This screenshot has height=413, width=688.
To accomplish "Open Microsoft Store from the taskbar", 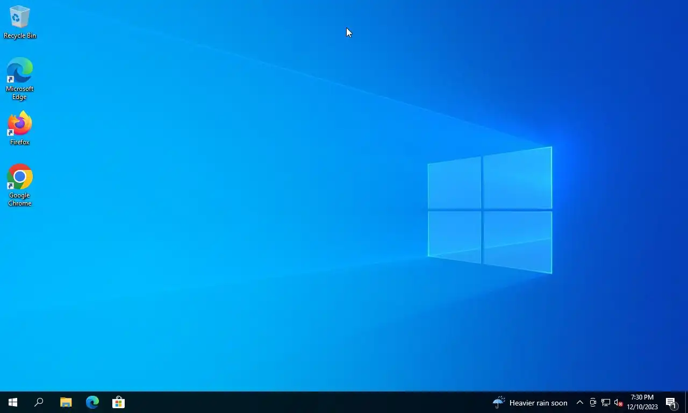I will [118, 402].
